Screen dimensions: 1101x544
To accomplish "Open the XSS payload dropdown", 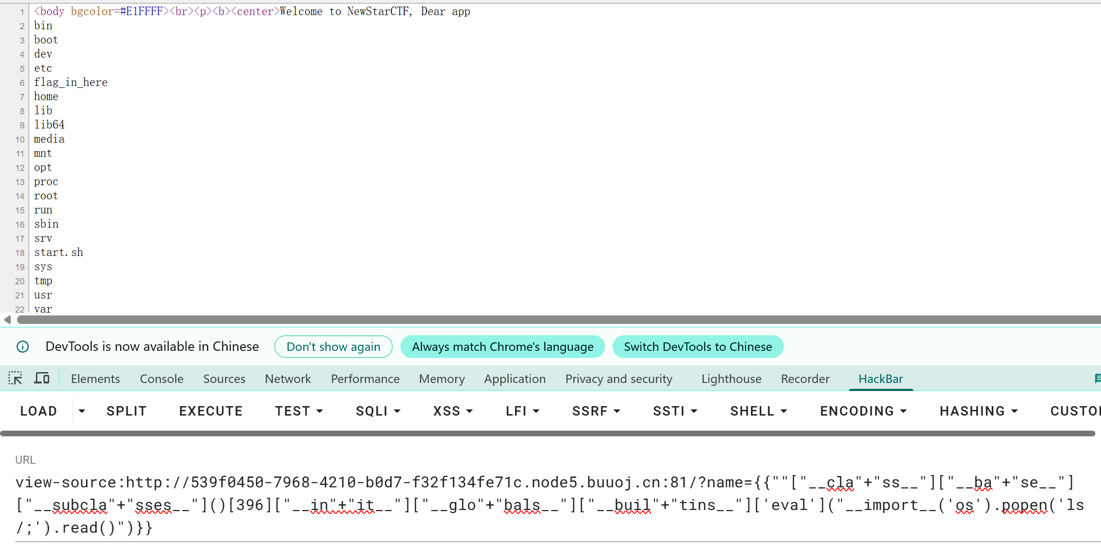I will [453, 411].
